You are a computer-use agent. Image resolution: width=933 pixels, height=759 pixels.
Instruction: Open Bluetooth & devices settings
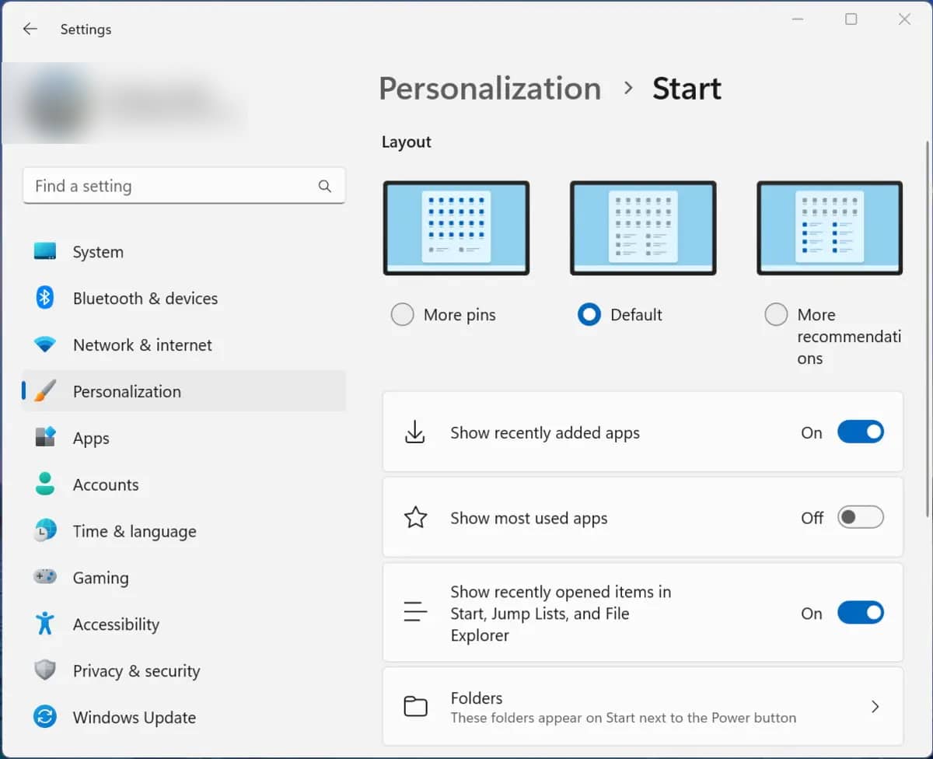145,298
